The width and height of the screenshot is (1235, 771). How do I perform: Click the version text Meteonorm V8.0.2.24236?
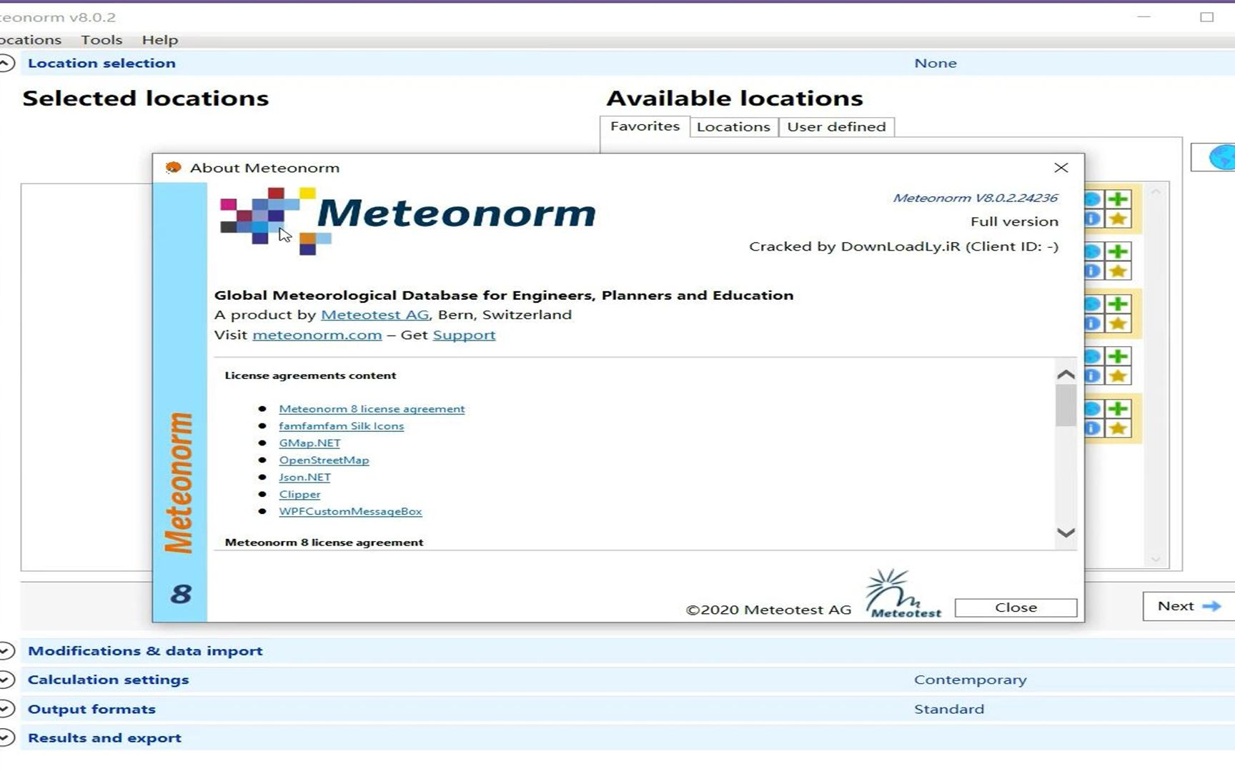click(x=975, y=198)
